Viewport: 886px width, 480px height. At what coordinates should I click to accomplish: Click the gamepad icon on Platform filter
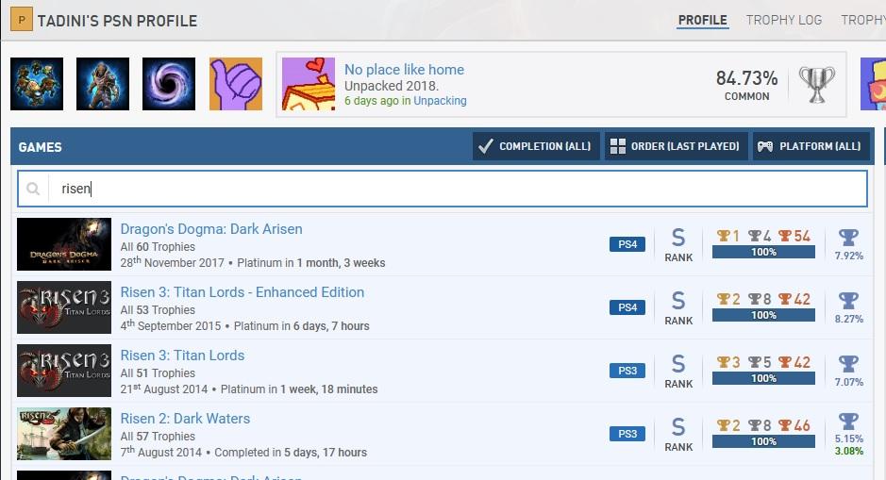pyautogui.click(x=765, y=146)
